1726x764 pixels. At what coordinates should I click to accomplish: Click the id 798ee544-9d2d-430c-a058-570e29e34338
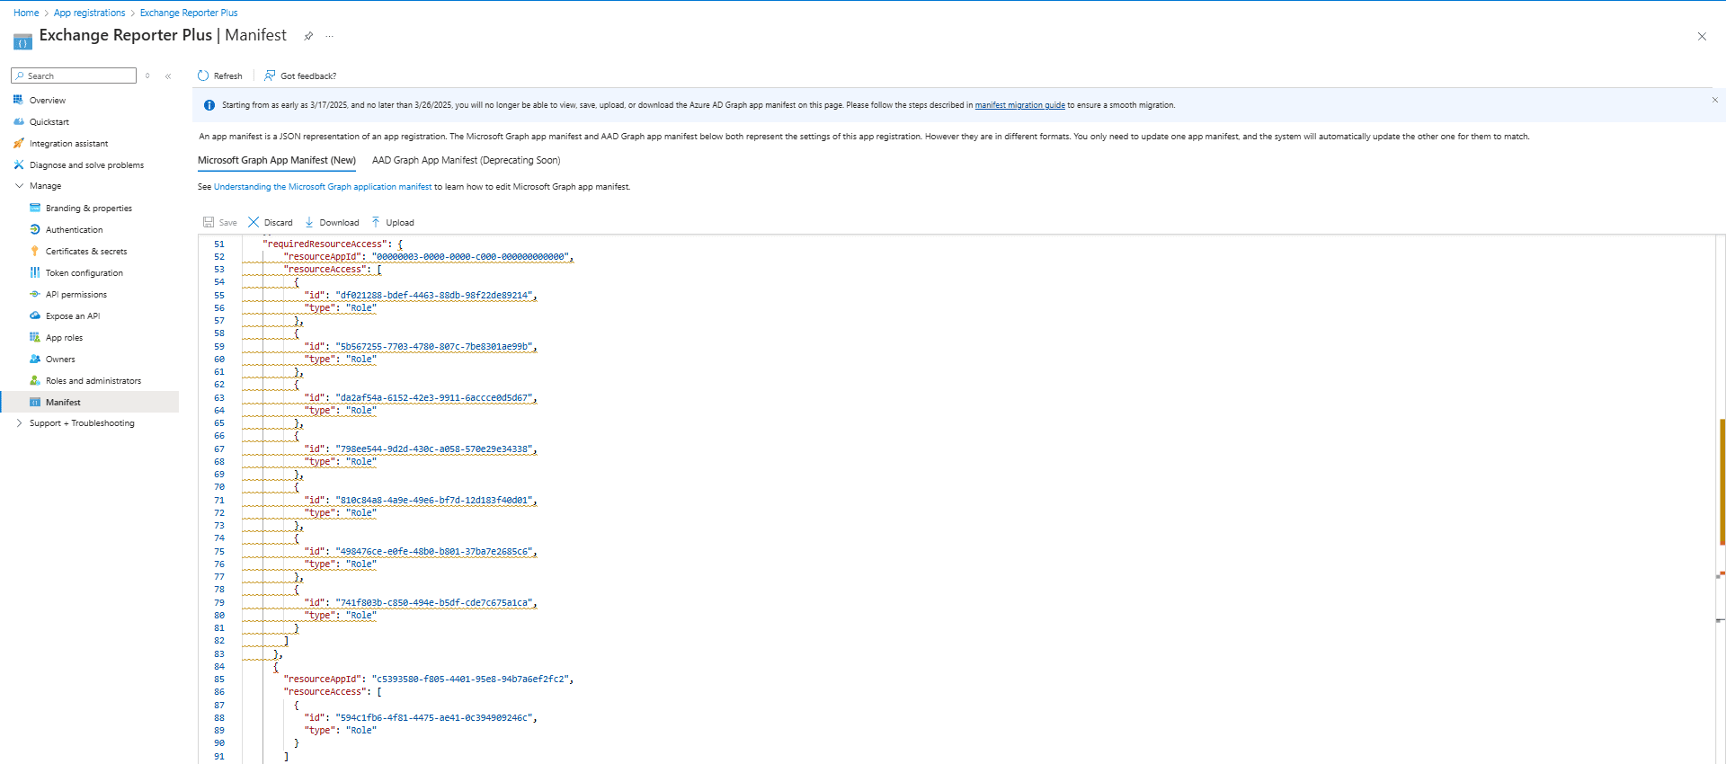(x=434, y=449)
